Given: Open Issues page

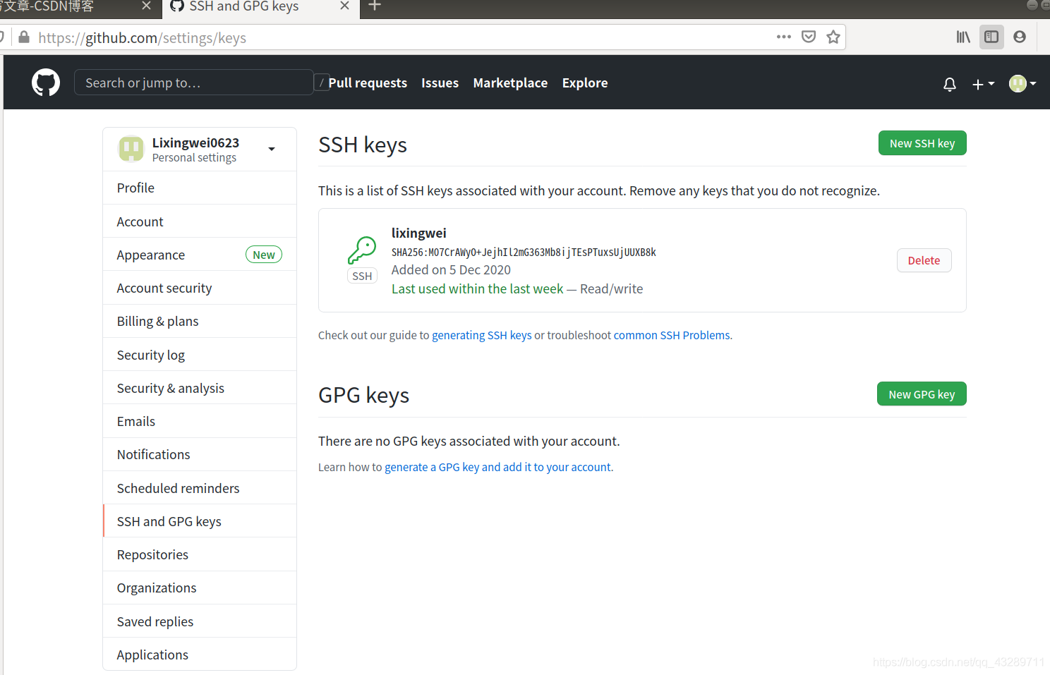Looking at the screenshot, I should [x=440, y=83].
